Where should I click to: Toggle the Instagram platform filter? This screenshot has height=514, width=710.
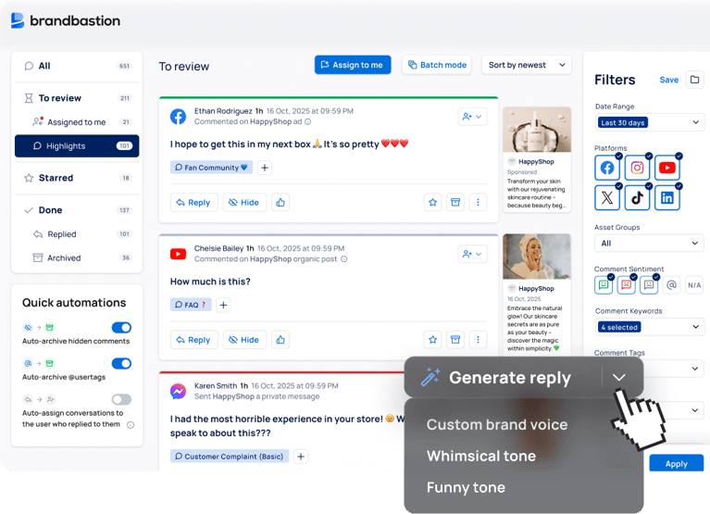[637, 168]
